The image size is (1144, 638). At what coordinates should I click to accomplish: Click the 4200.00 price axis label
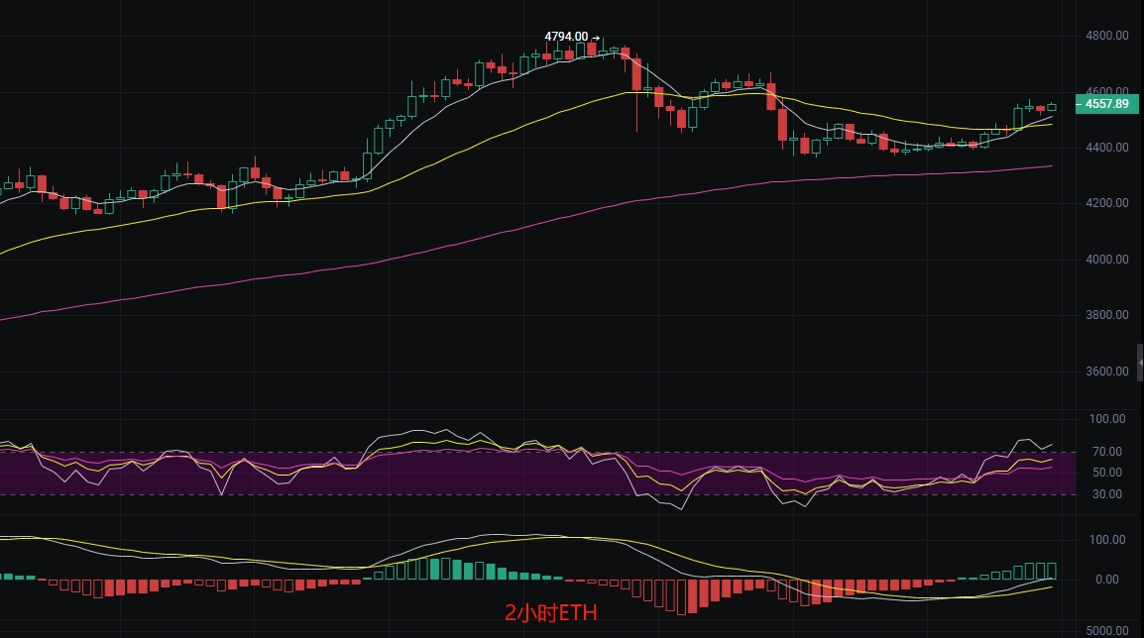[1106, 203]
